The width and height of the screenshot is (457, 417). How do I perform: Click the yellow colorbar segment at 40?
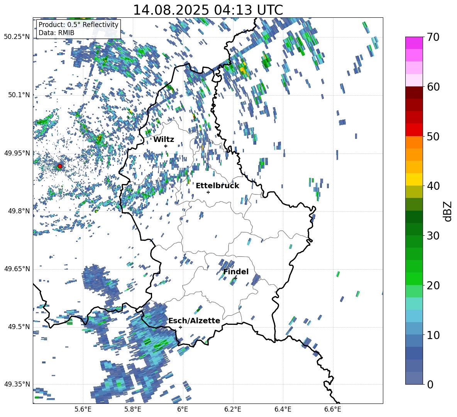point(414,180)
